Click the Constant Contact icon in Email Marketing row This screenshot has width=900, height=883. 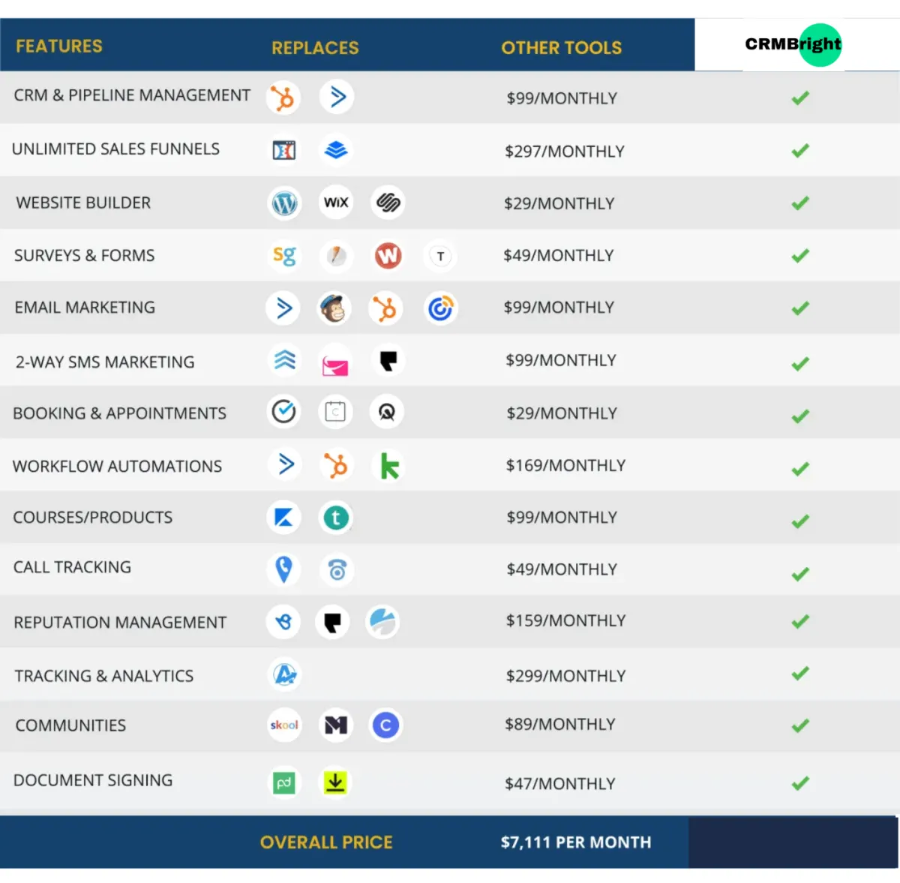[440, 308]
